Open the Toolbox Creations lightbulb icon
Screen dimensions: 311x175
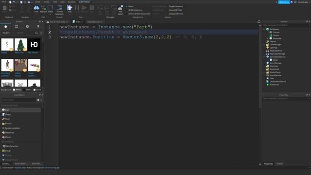(38, 26)
